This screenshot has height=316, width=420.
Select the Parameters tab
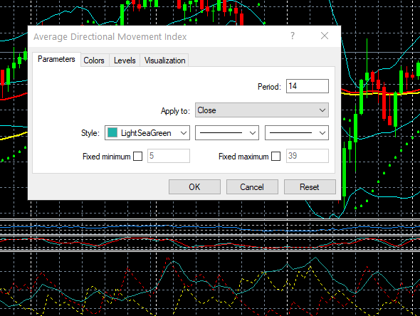(x=56, y=59)
